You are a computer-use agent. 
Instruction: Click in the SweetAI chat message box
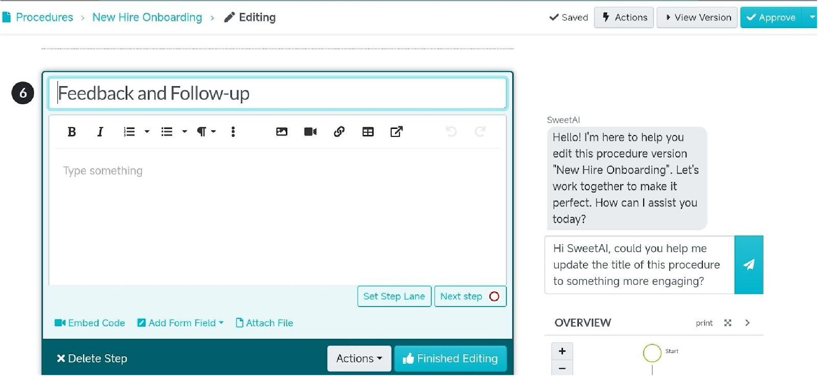640,265
